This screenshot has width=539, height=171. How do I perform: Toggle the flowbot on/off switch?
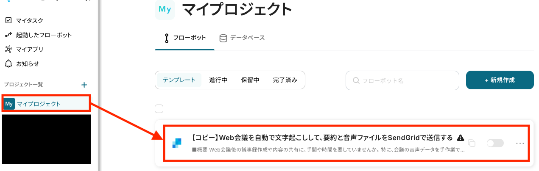click(495, 143)
